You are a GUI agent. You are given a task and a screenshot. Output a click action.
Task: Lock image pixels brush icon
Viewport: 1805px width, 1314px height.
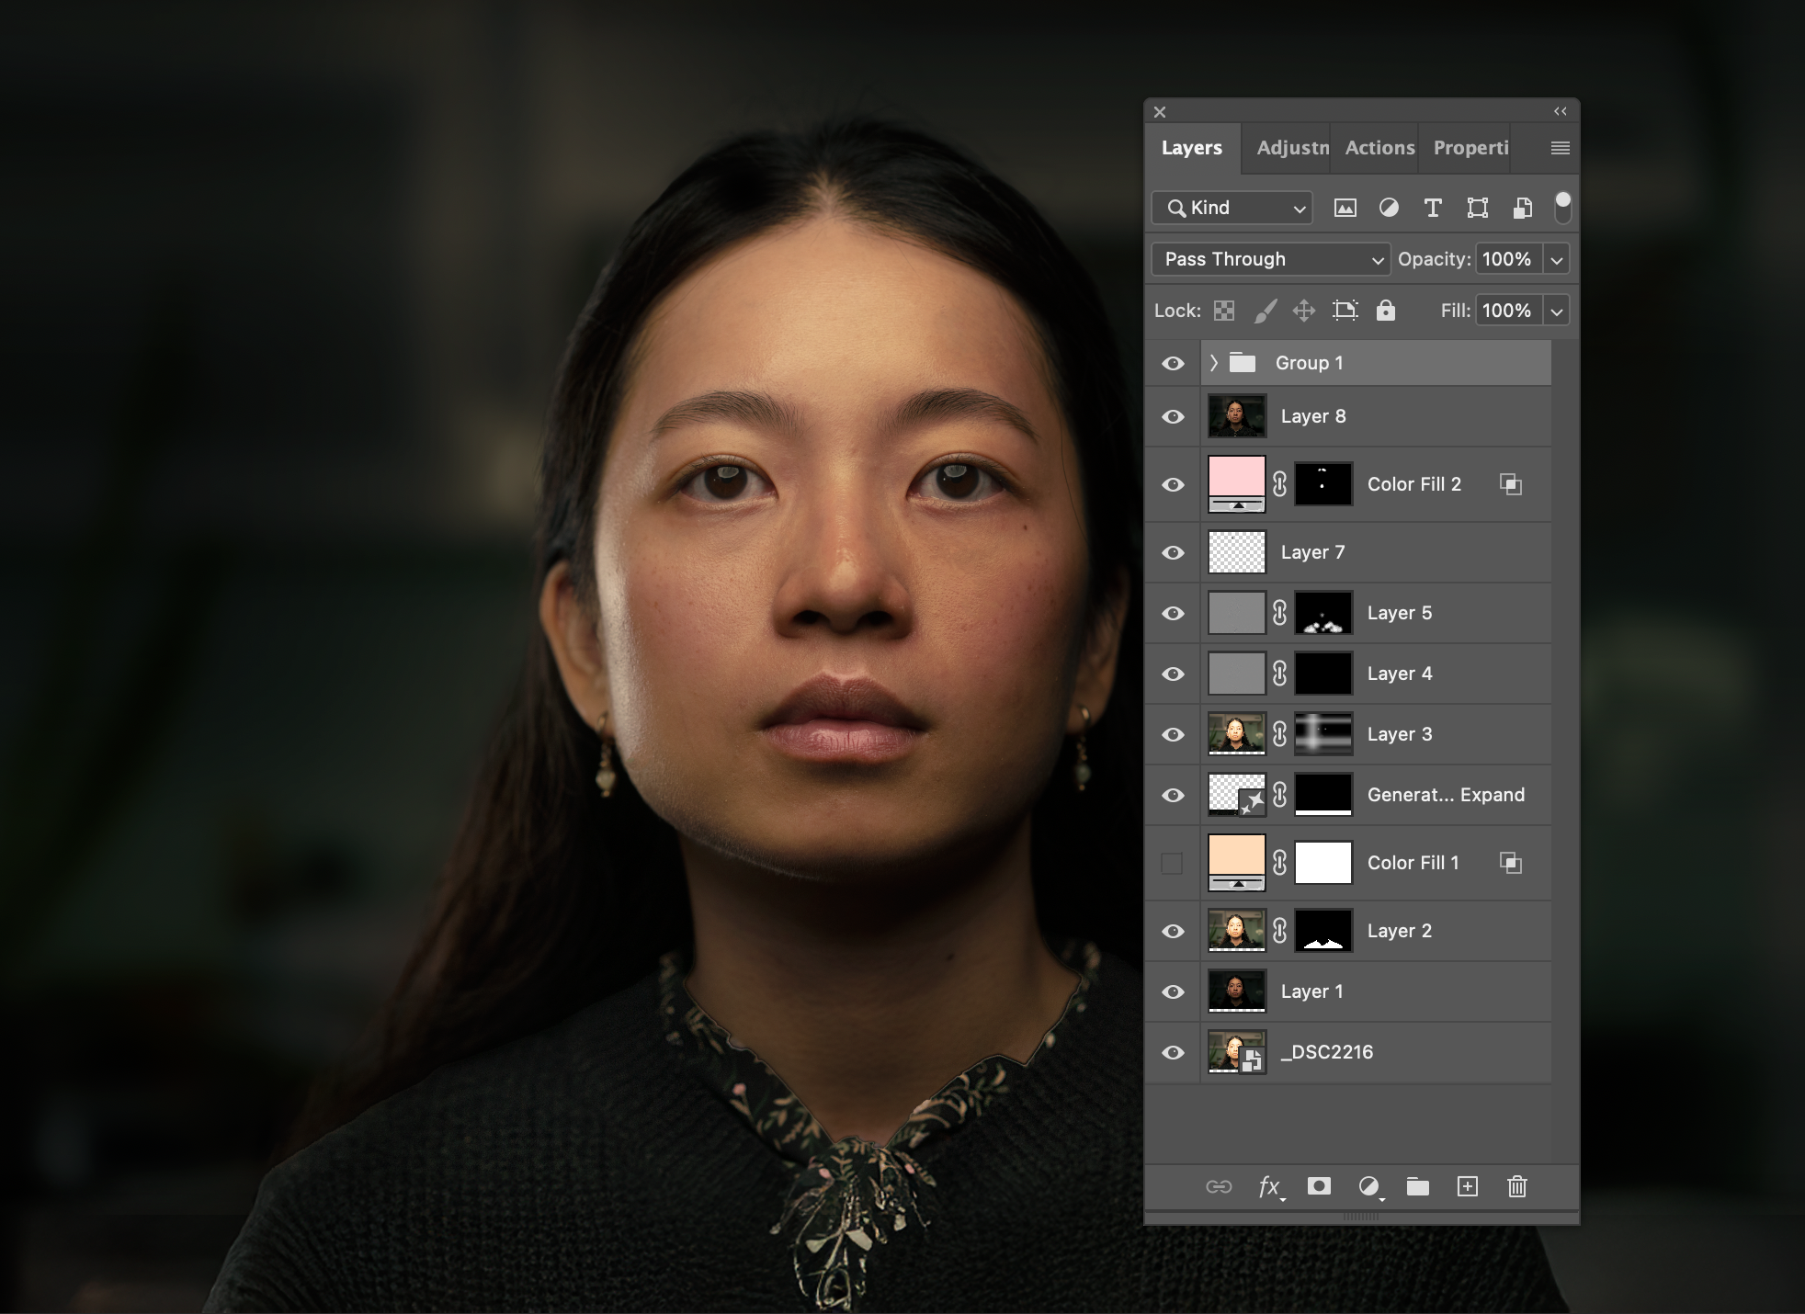[x=1265, y=311]
